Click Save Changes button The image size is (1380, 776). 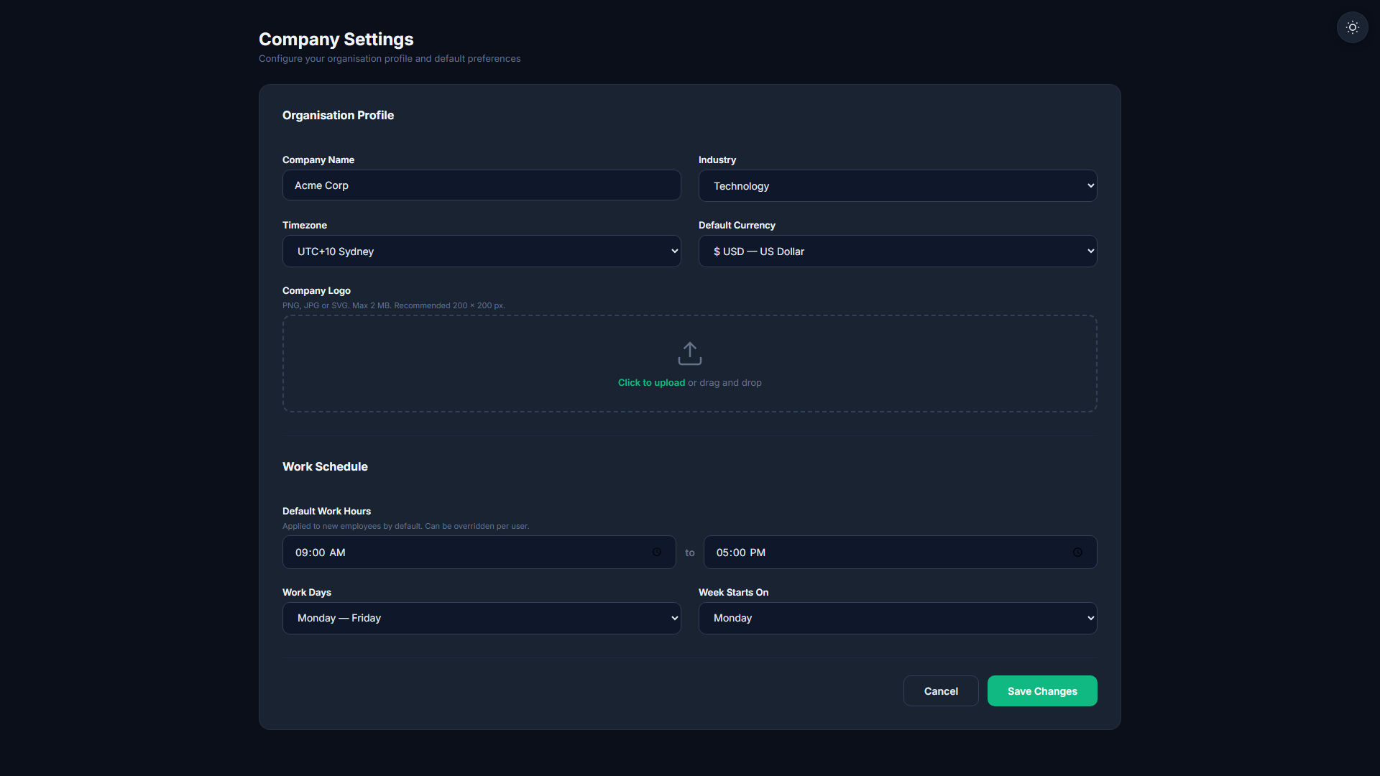point(1042,691)
